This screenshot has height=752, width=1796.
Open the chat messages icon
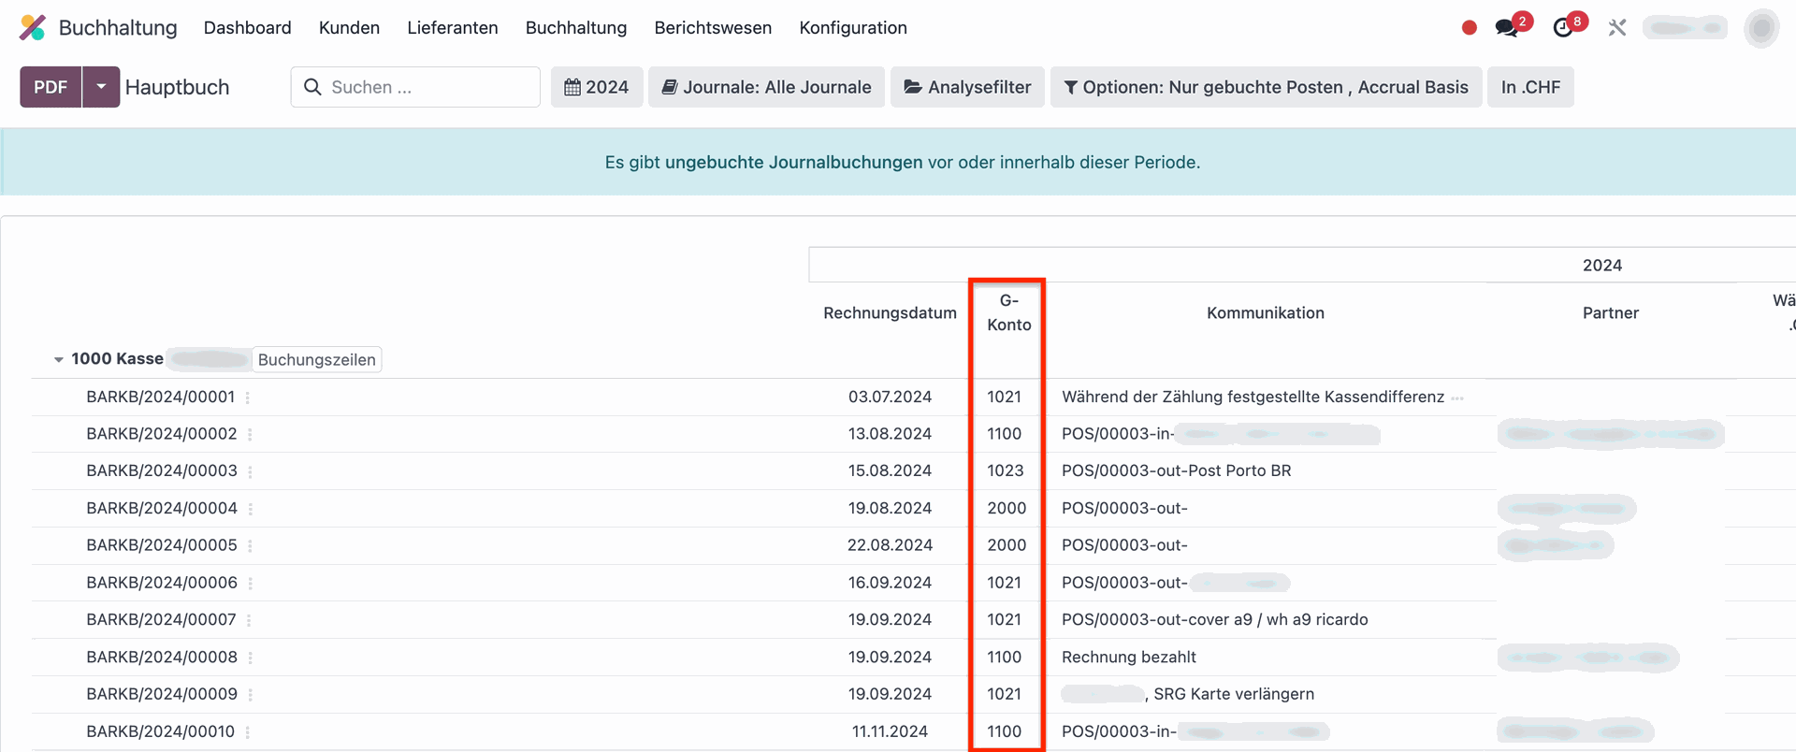pyautogui.click(x=1506, y=28)
